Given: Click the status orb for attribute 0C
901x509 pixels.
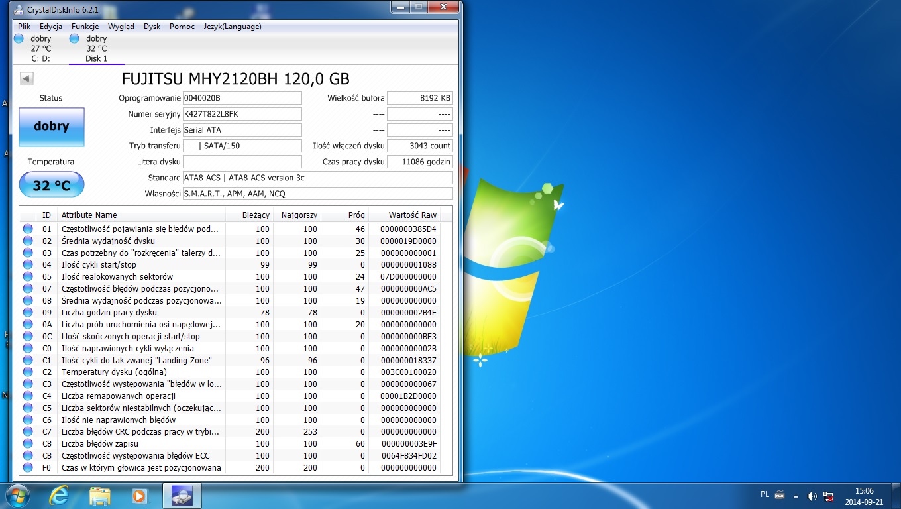Looking at the screenshot, I should (x=28, y=336).
